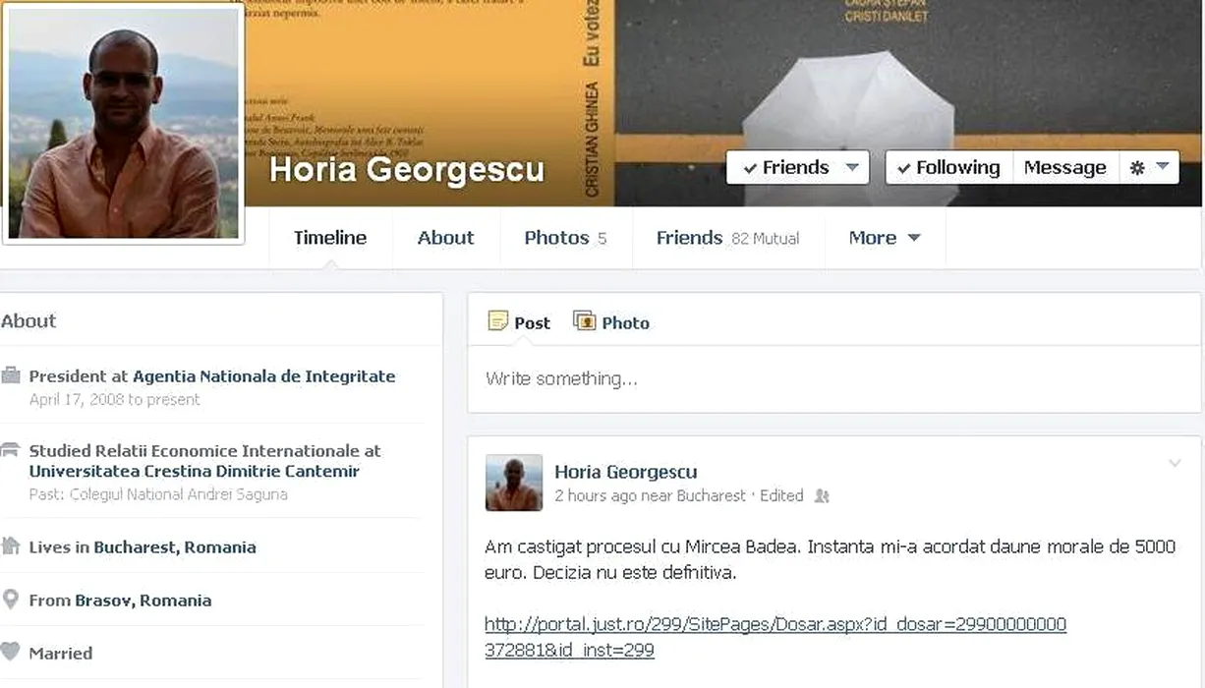
Task: Click the briefcase work icon in About
Action: coord(11,375)
